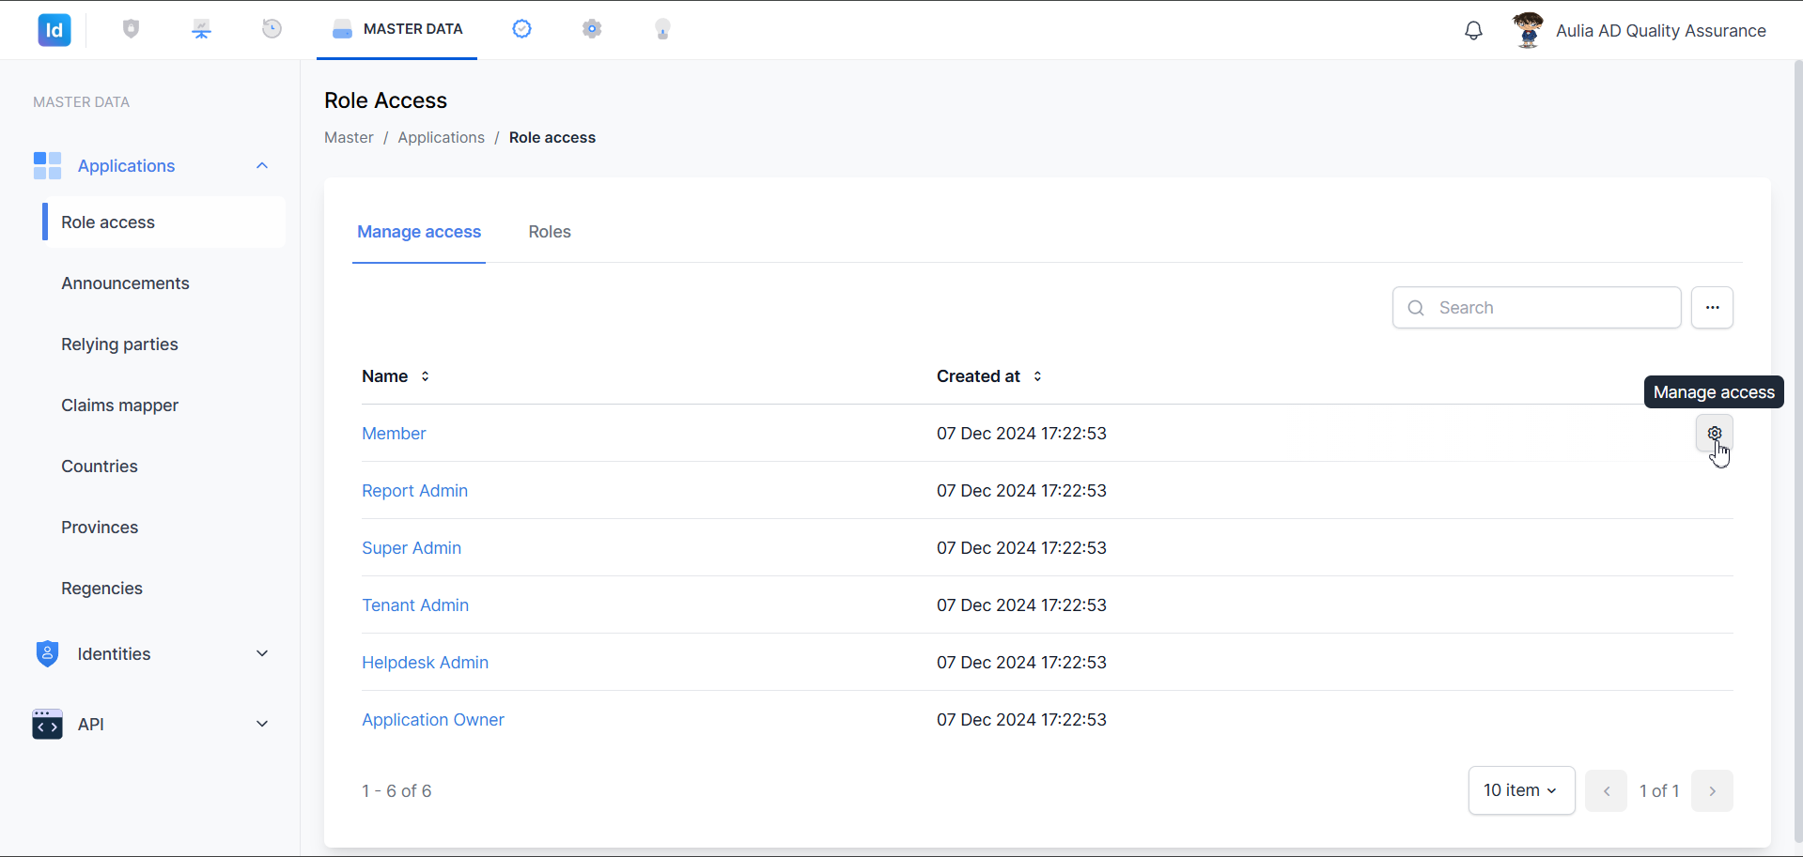Go to next page arrow
Screen dimensions: 1803x857
1712,791
